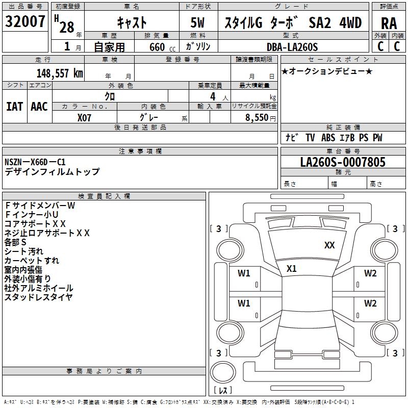Click inspector note シート汚れ
408x408 pixels.
pyautogui.click(x=24, y=251)
